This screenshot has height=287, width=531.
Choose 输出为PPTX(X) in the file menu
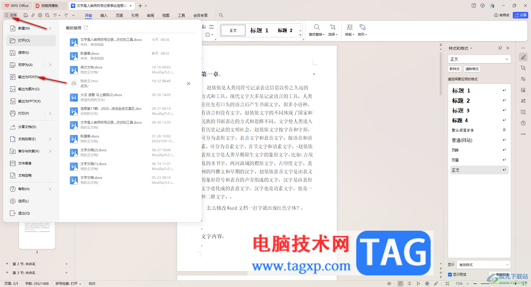[x=31, y=101]
